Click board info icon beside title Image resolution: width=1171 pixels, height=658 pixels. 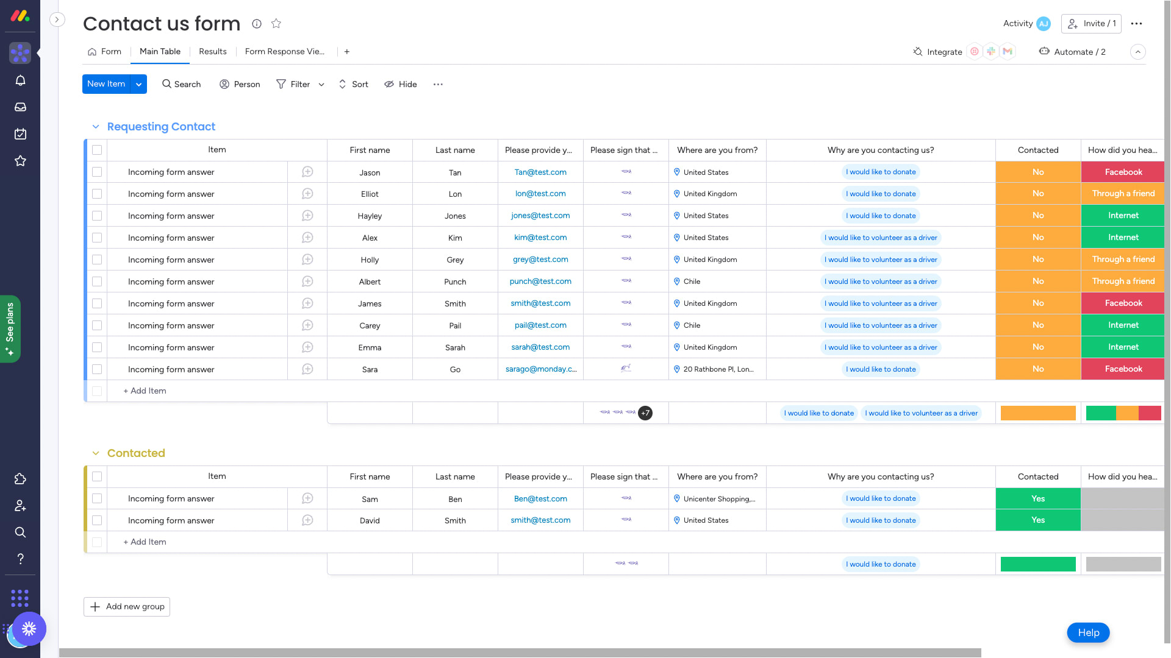pyautogui.click(x=257, y=24)
